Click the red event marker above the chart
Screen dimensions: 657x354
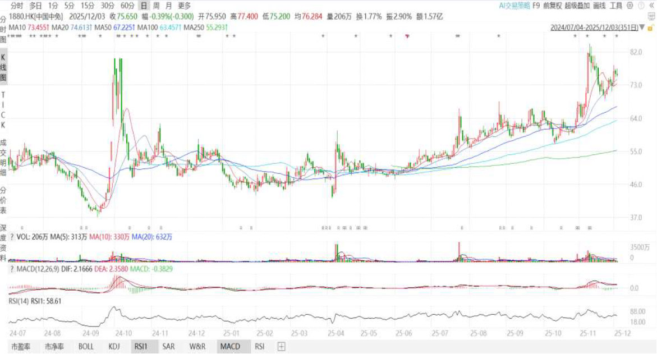coord(408,36)
